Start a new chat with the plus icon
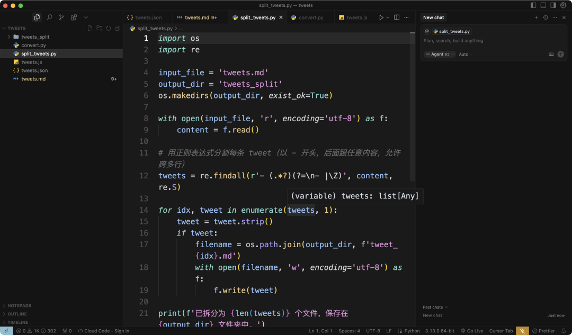Image resolution: width=572 pixels, height=335 pixels. tap(536, 17)
